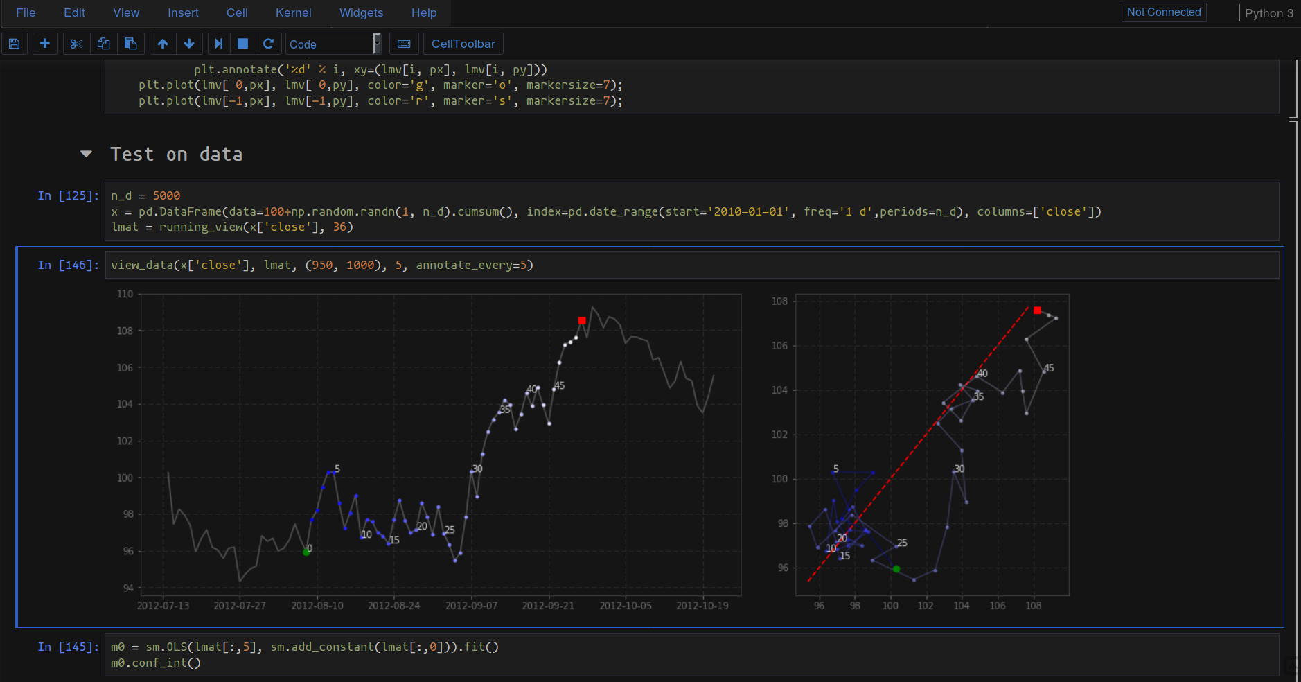Click the 'Test on data' heading text
This screenshot has width=1301, height=682.
pos(177,154)
